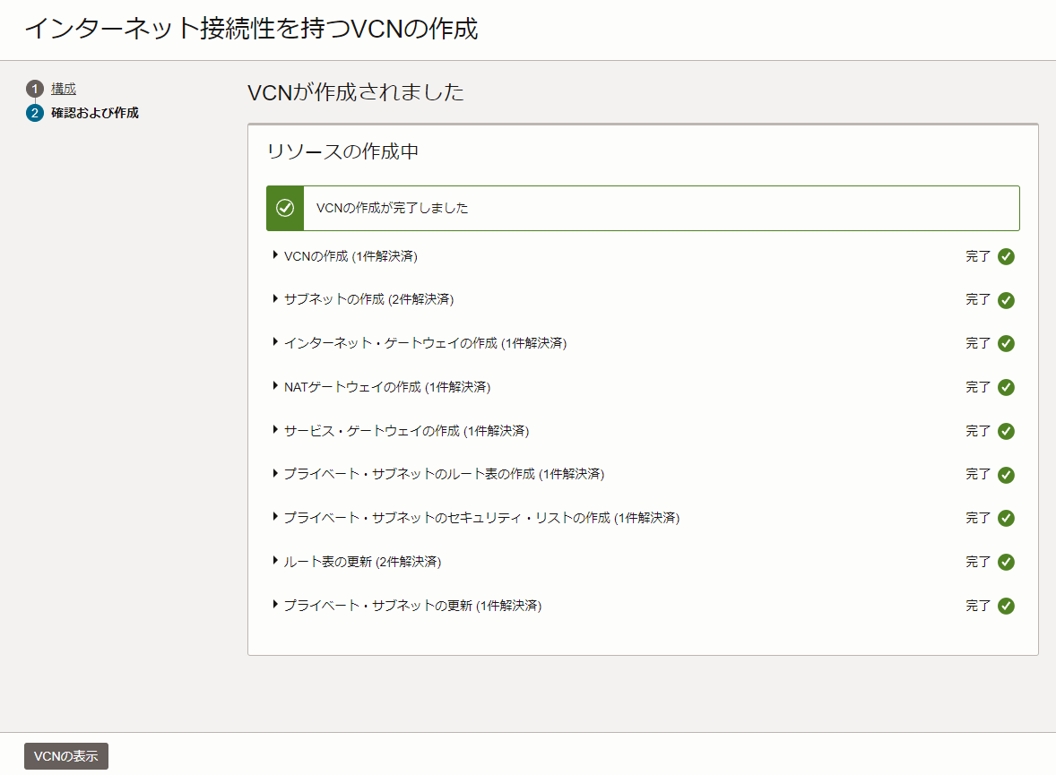
Task: Expand the NATゲートウェイの作成 arrow
Action: click(275, 386)
